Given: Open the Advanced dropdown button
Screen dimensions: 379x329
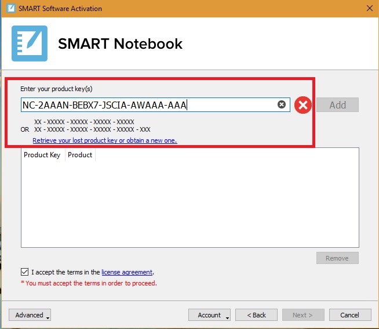Looking at the screenshot, I should (x=30, y=315).
